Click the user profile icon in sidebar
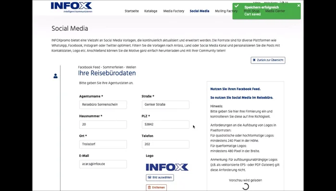 click(x=55, y=76)
